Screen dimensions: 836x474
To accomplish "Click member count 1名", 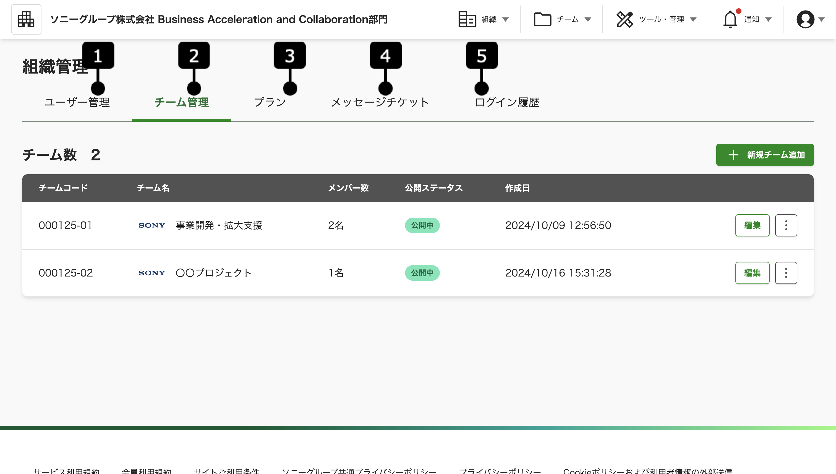I will [x=336, y=273].
